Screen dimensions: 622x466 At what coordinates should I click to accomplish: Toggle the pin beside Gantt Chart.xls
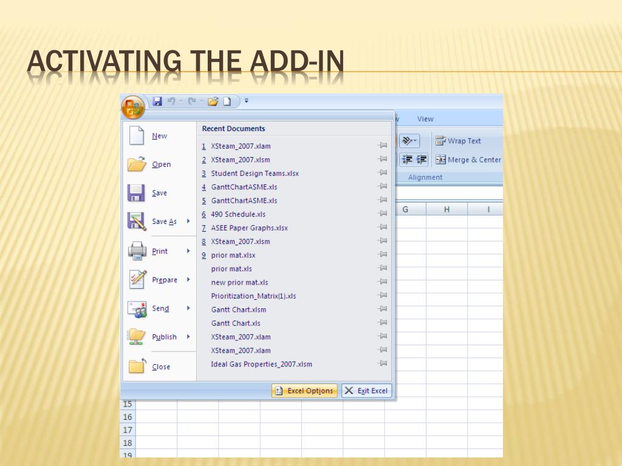383,323
